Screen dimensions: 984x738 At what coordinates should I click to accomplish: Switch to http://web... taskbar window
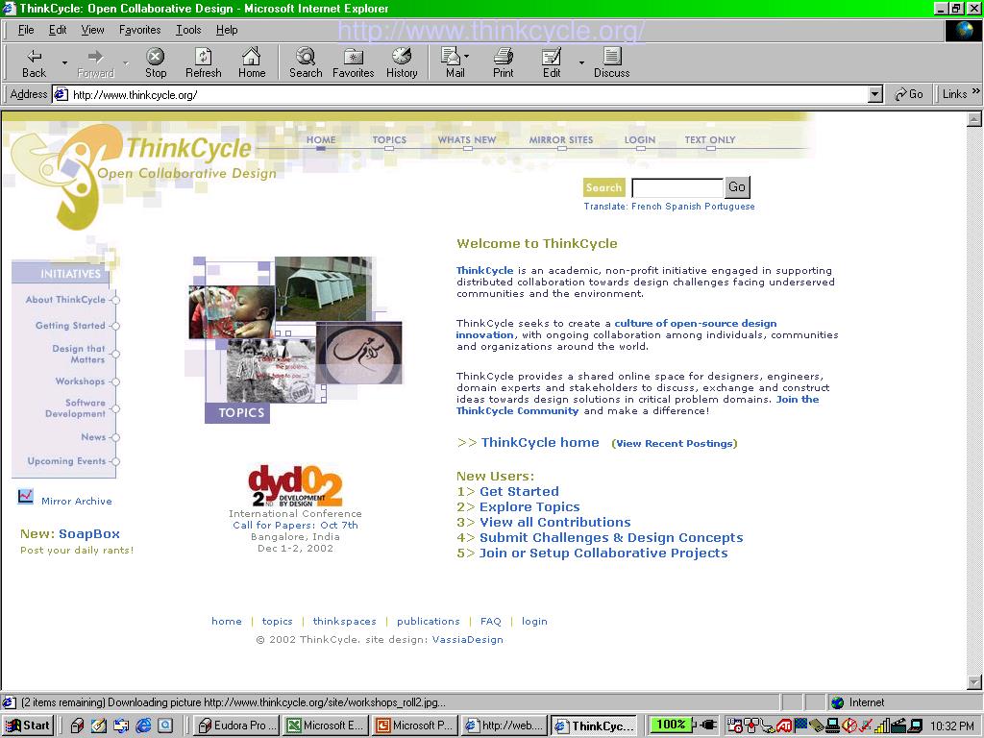pos(504,726)
